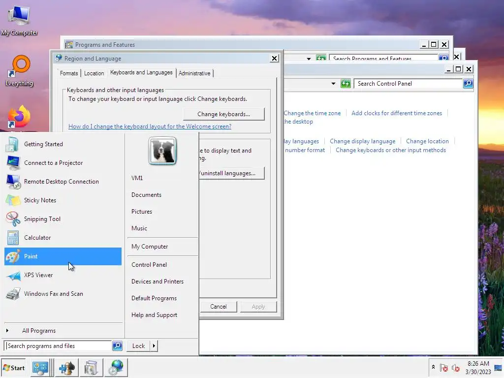Open the shutdown options arrow next to Lock
The width and height of the screenshot is (504, 378).
click(154, 346)
